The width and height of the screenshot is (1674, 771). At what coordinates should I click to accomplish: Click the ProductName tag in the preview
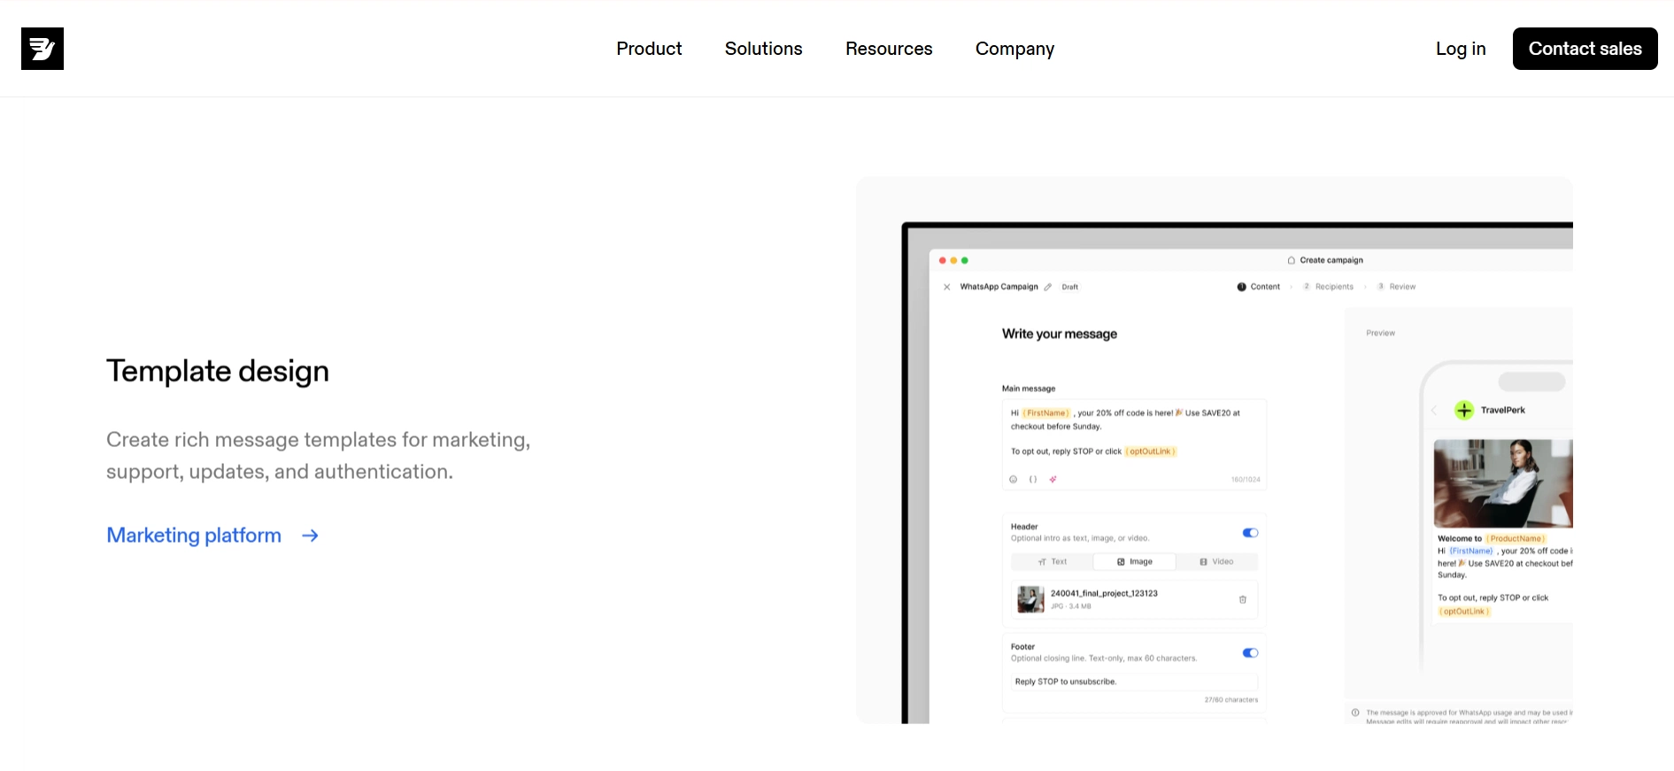coord(1516,538)
